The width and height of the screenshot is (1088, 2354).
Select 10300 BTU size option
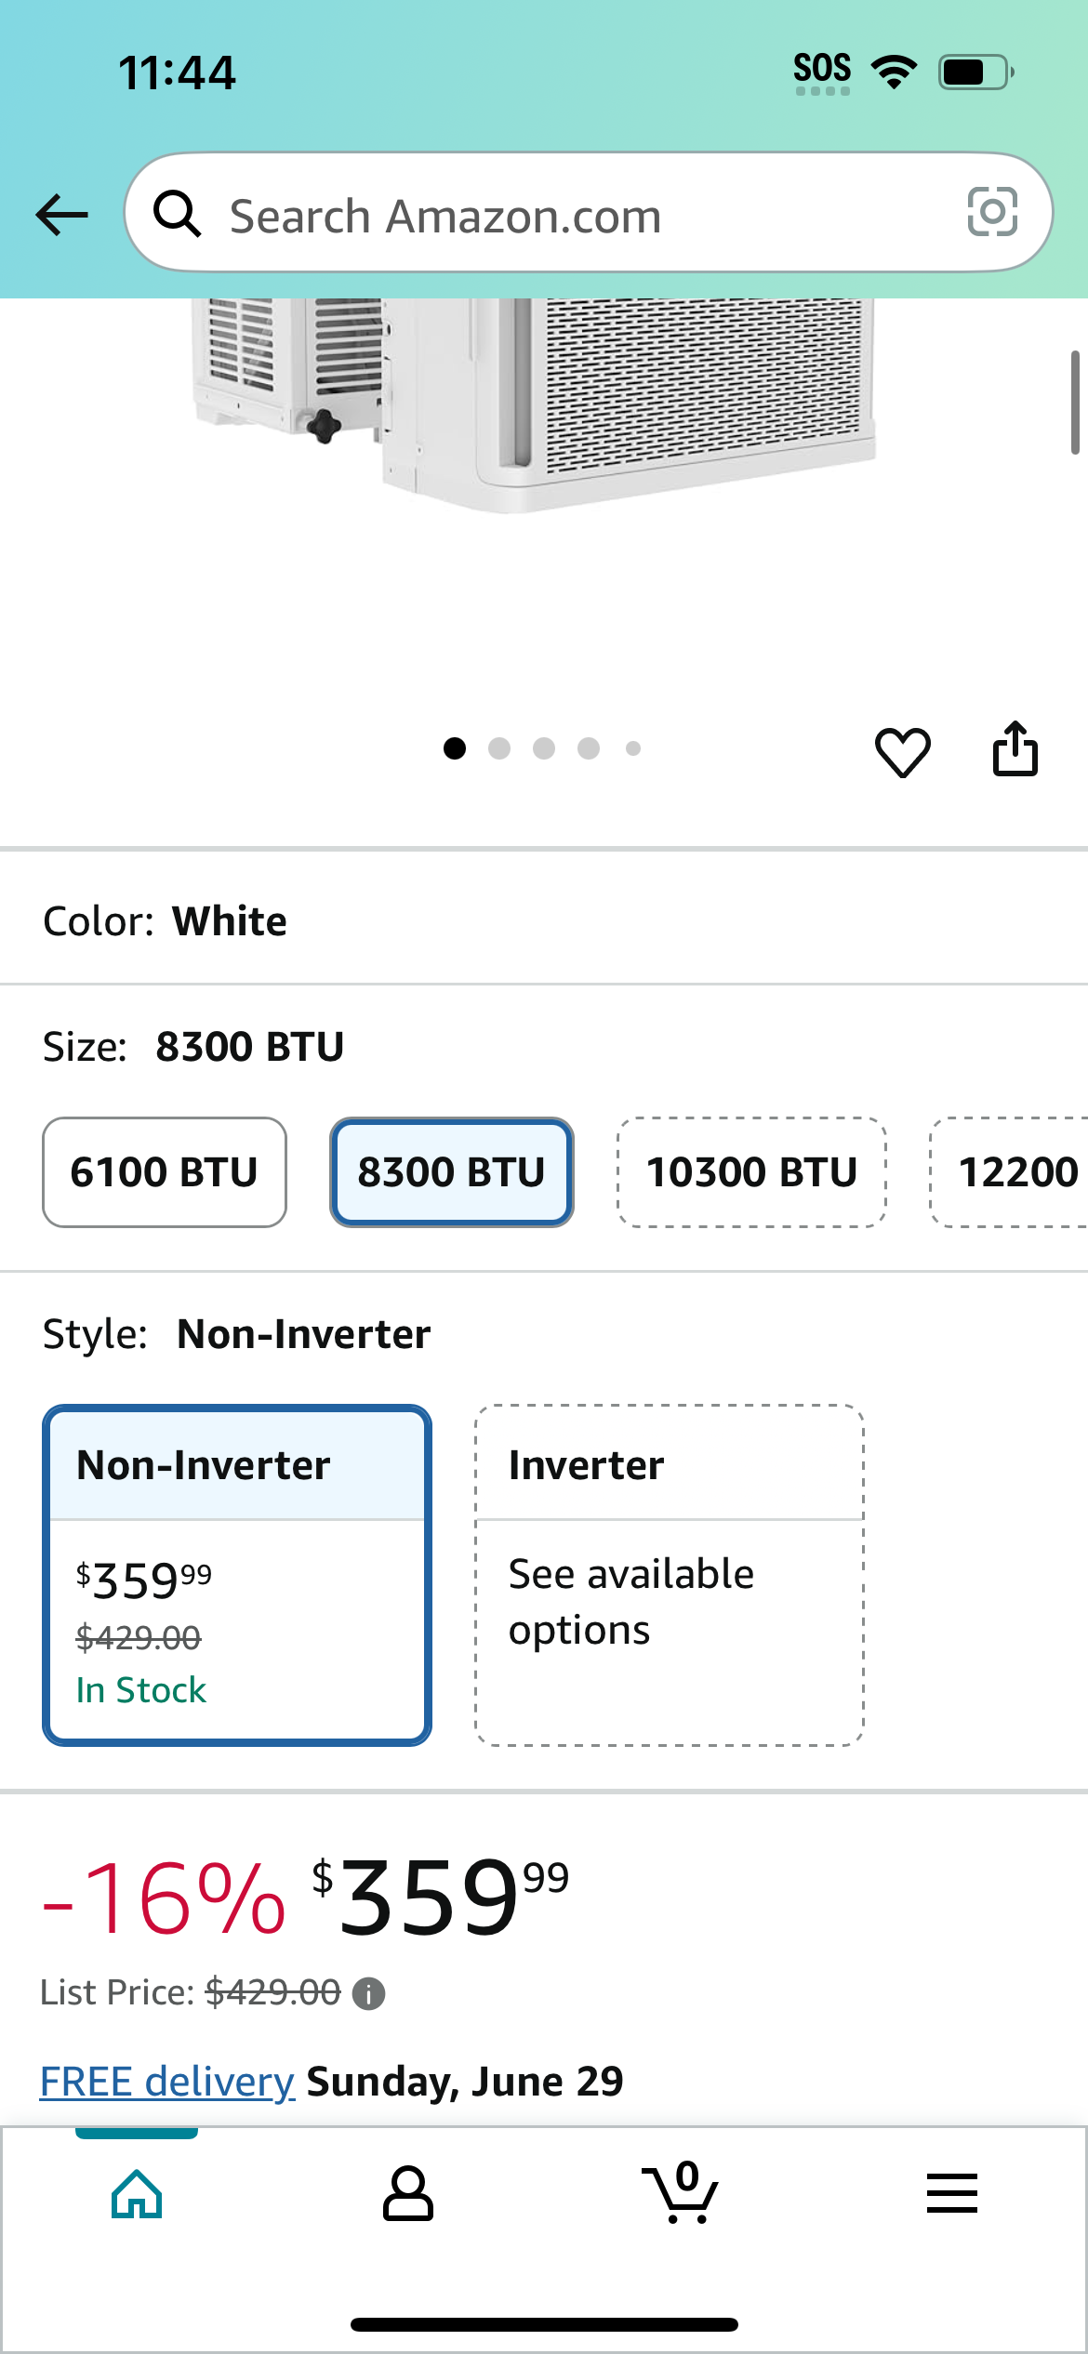click(x=752, y=1172)
